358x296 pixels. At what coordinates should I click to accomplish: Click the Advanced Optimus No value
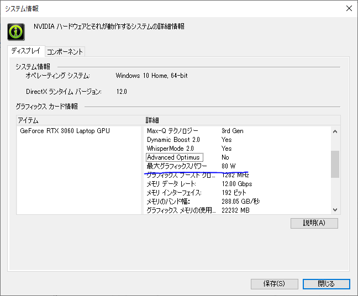[225, 157]
